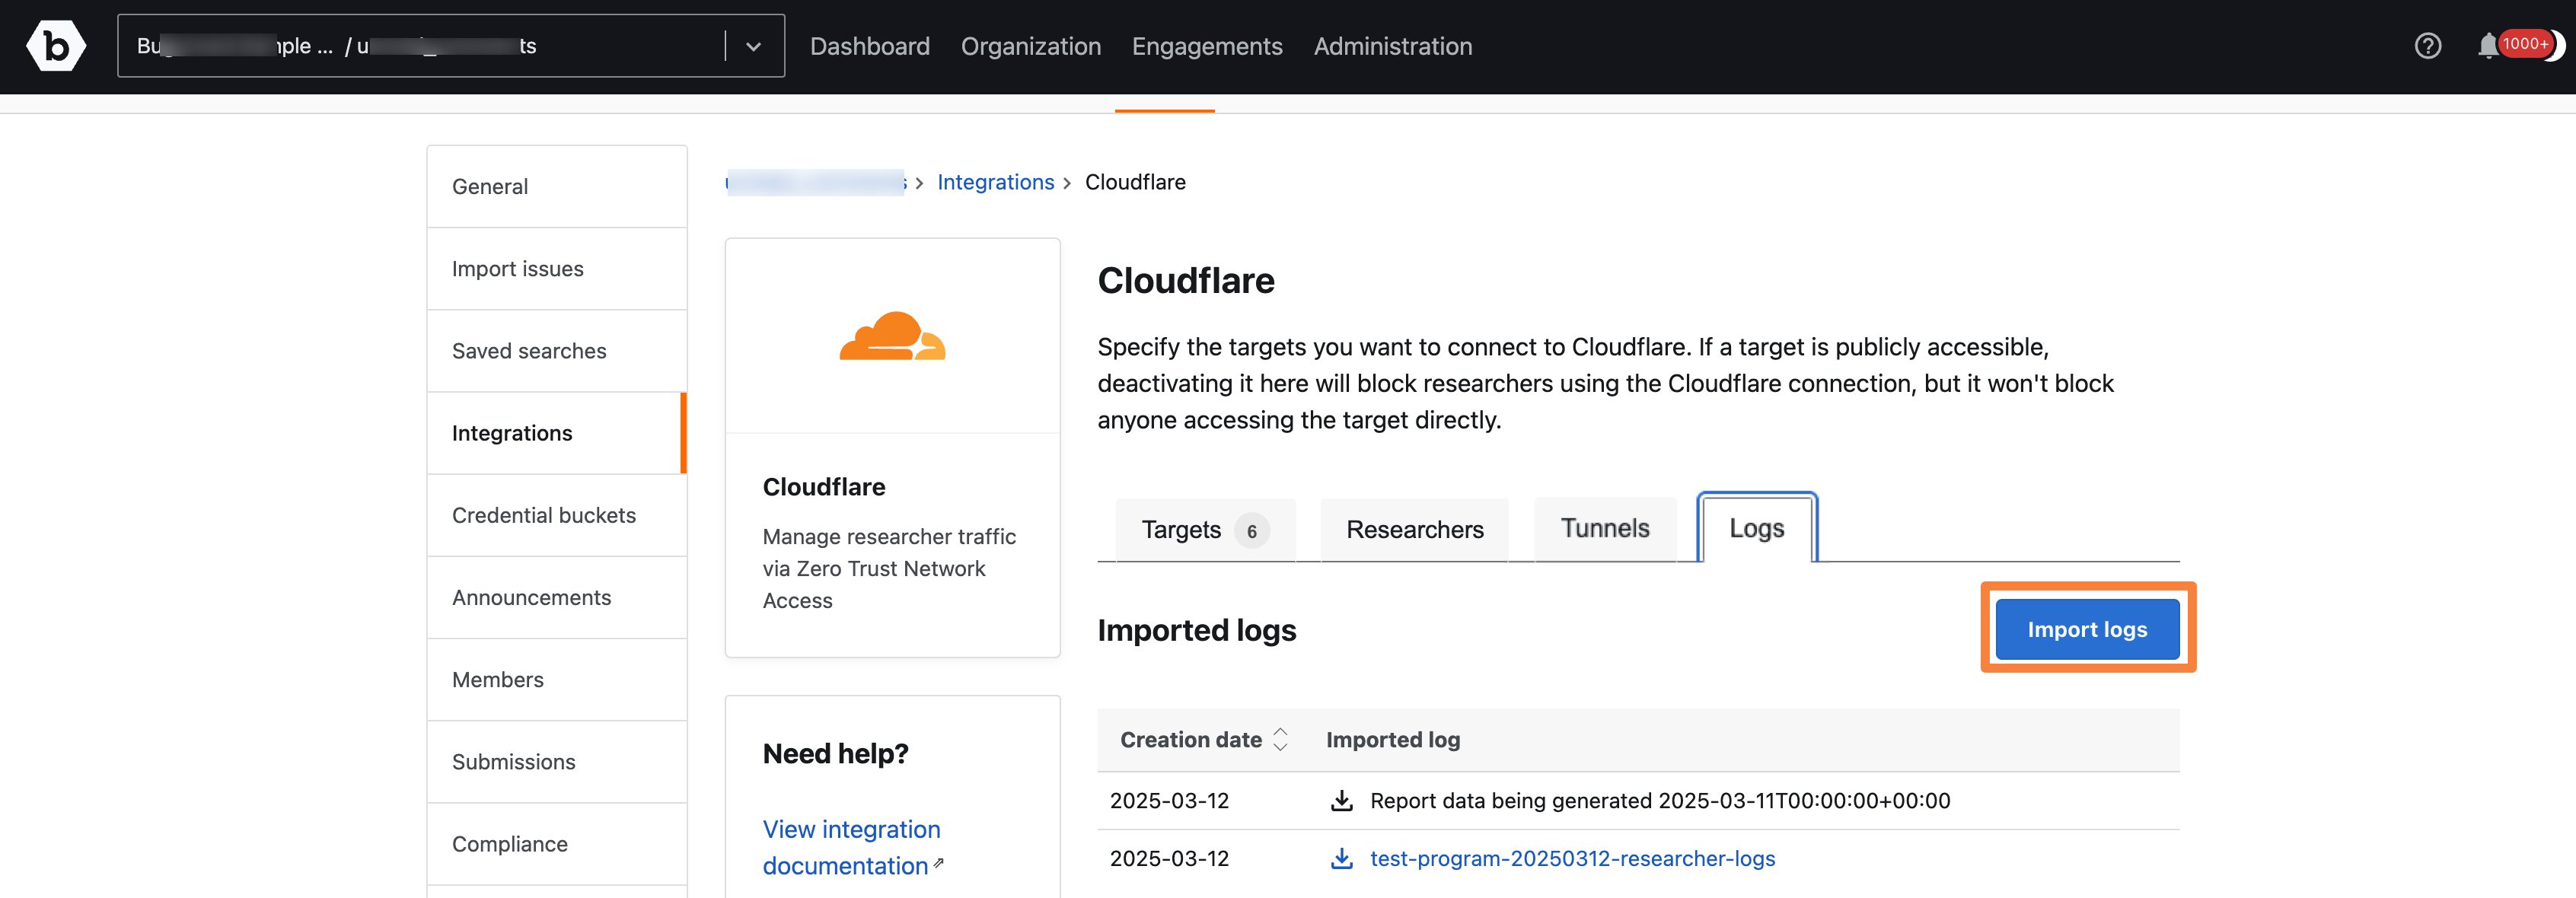
Task: Select Integrations in the sidebar
Action: click(557, 433)
